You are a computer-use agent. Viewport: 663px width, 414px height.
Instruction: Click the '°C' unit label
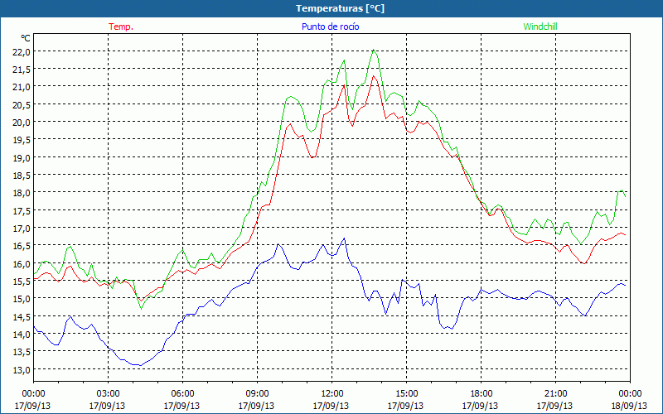pyautogui.click(x=26, y=38)
